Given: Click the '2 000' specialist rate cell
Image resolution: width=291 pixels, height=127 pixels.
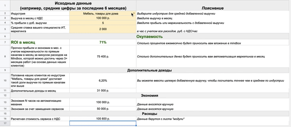Looking at the screenshot, I should coord(103,29).
